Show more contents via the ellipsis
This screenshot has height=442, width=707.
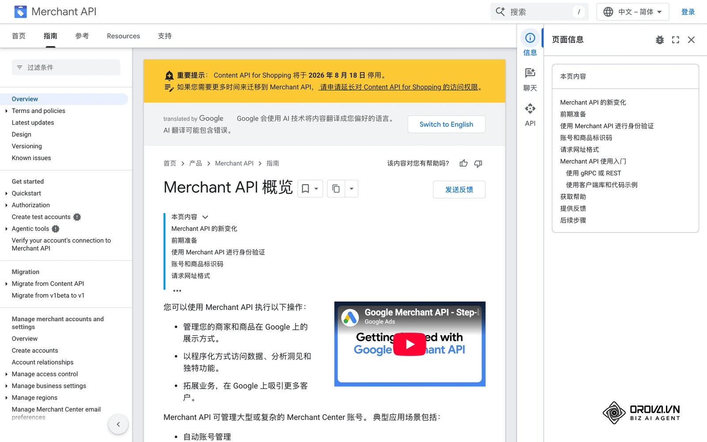pos(177,290)
